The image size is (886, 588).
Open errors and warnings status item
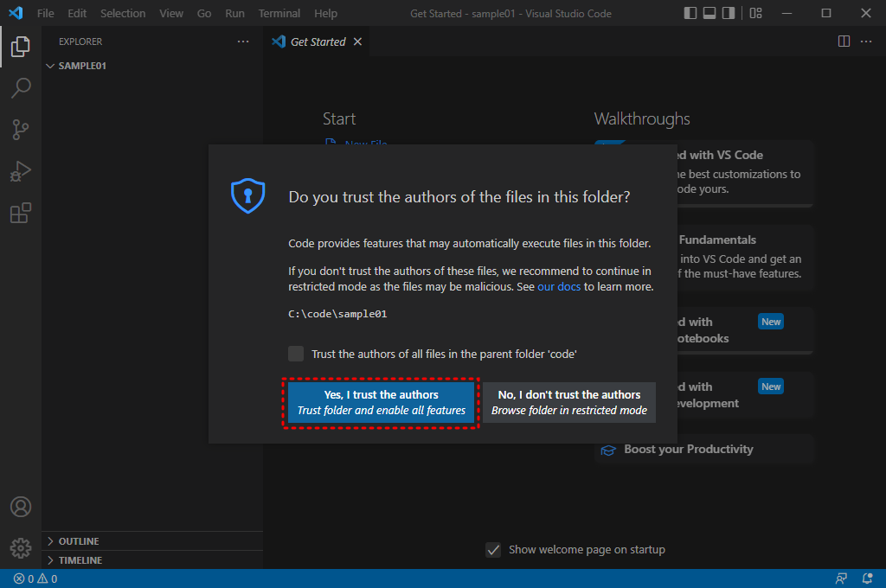click(x=35, y=578)
